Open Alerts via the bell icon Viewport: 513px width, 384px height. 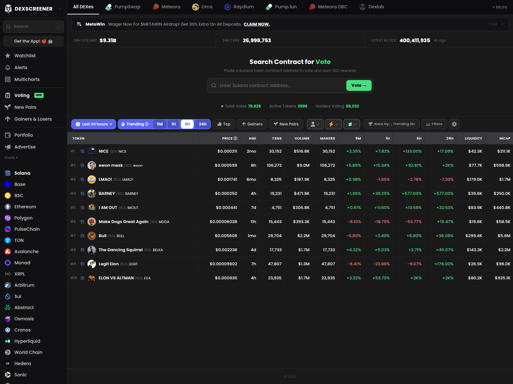[8, 68]
